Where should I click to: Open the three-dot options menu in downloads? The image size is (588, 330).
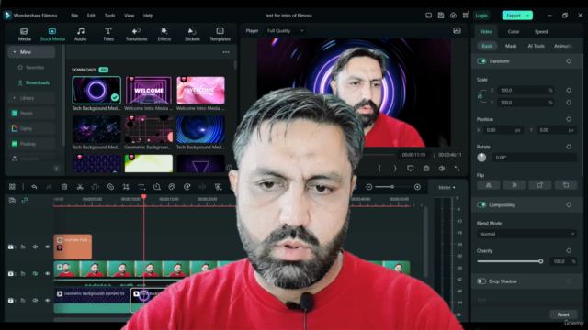point(226,52)
